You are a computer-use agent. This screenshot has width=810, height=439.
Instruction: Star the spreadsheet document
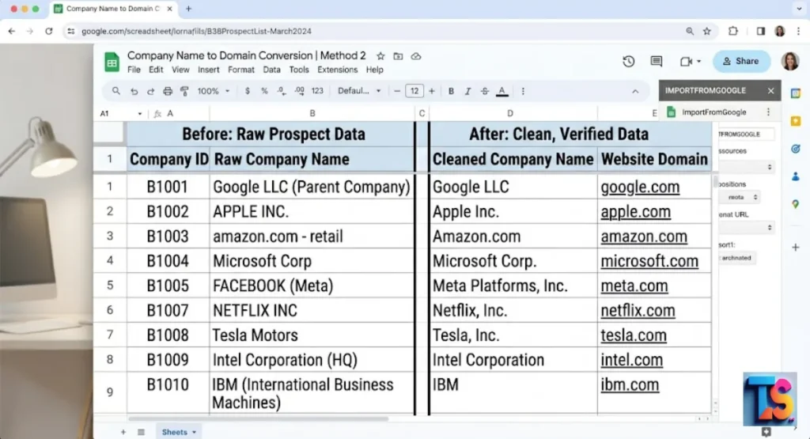(x=380, y=56)
